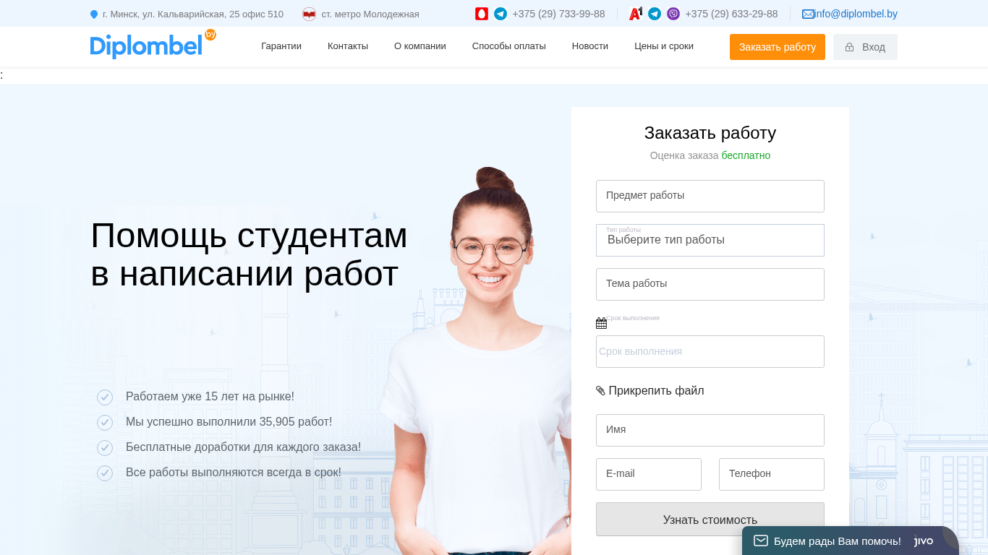The image size is (988, 555).
Task: Open the 'Гарантии' menu item
Action: [281, 46]
